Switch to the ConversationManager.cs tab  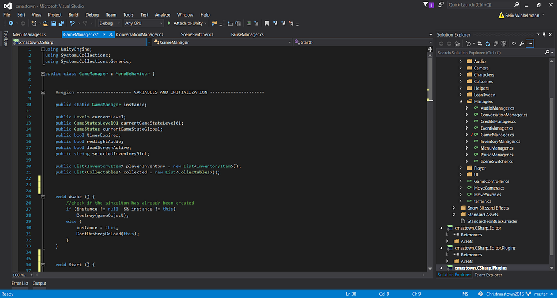pos(140,34)
